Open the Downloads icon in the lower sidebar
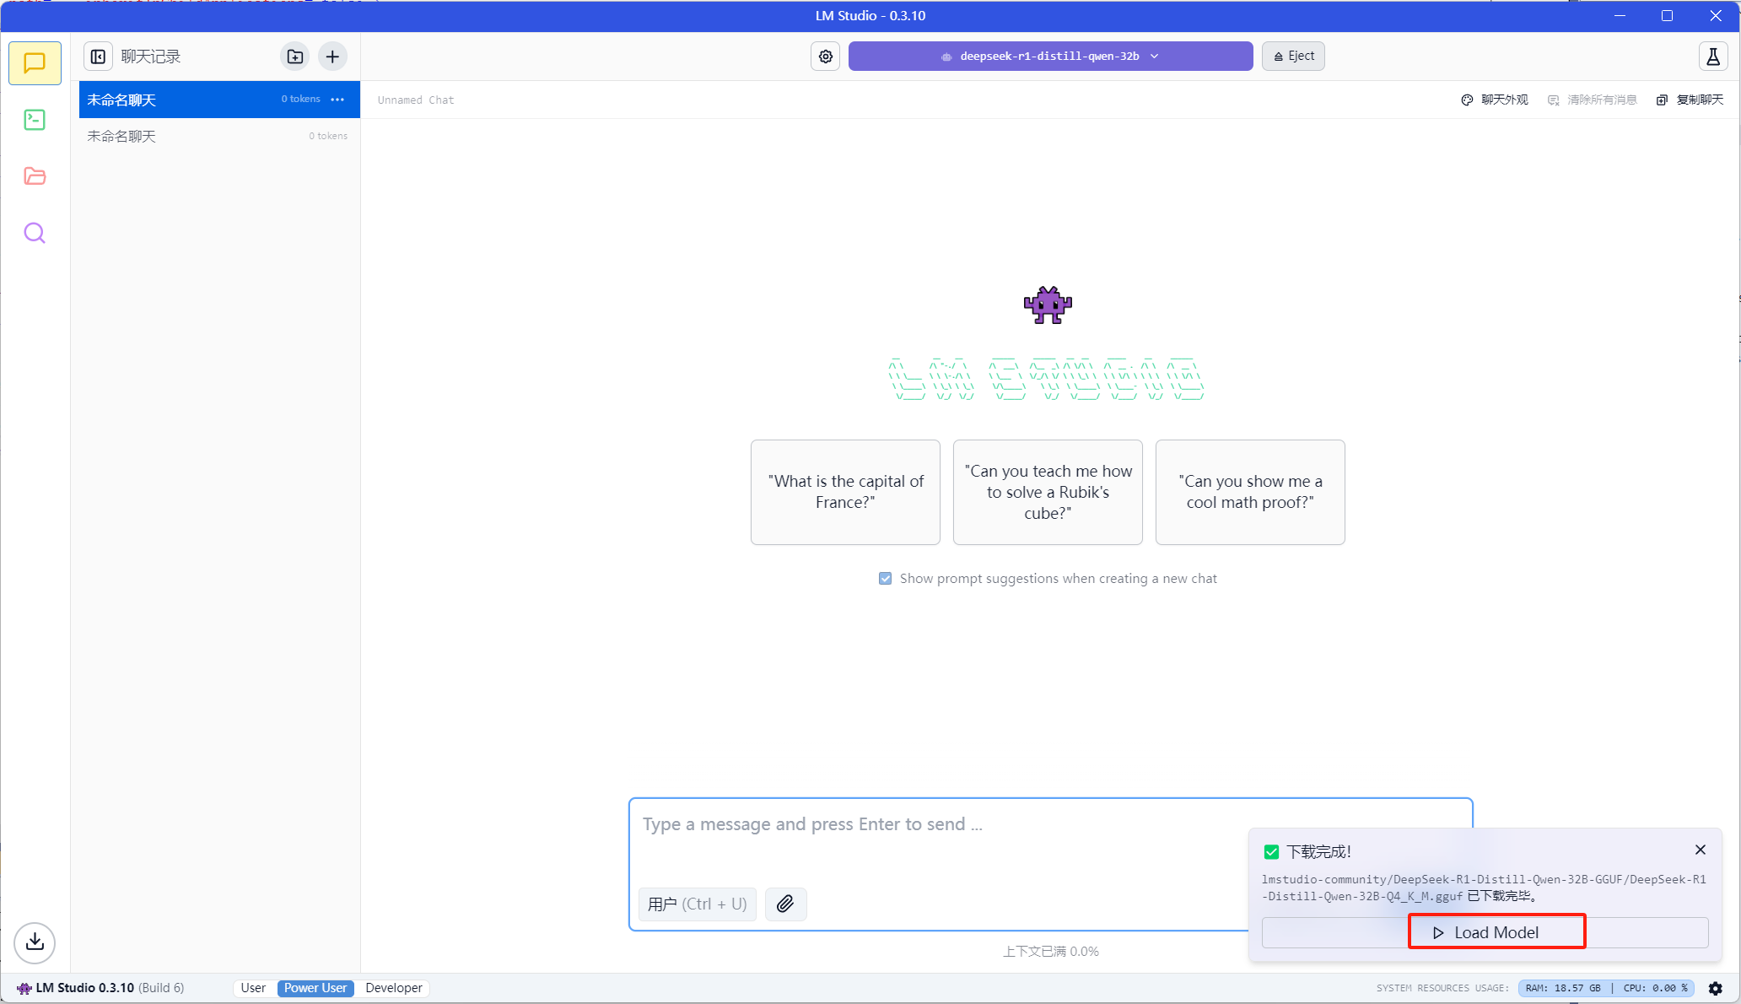 (x=35, y=942)
